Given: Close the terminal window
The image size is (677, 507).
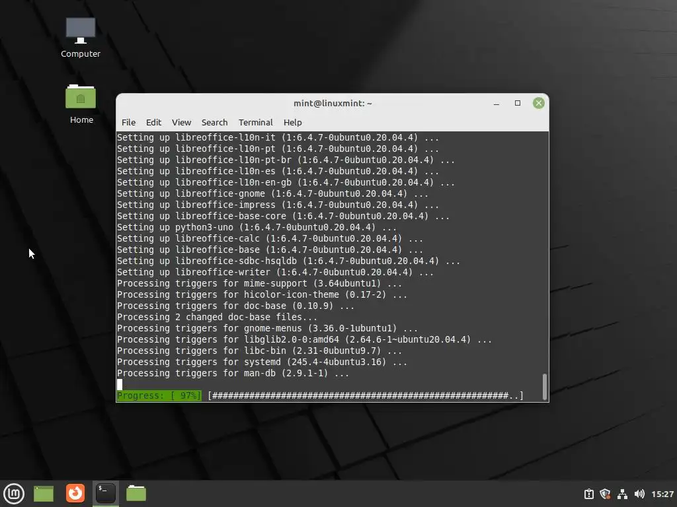Looking at the screenshot, I should tap(538, 103).
